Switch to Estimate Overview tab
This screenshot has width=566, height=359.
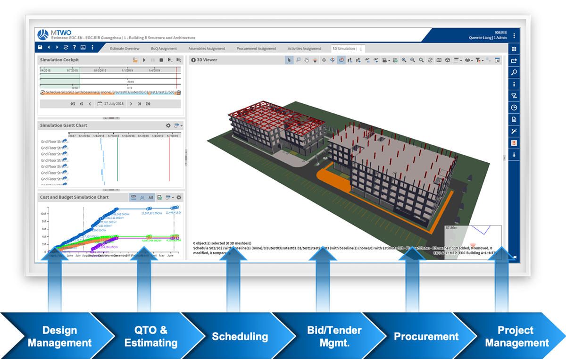pos(125,49)
